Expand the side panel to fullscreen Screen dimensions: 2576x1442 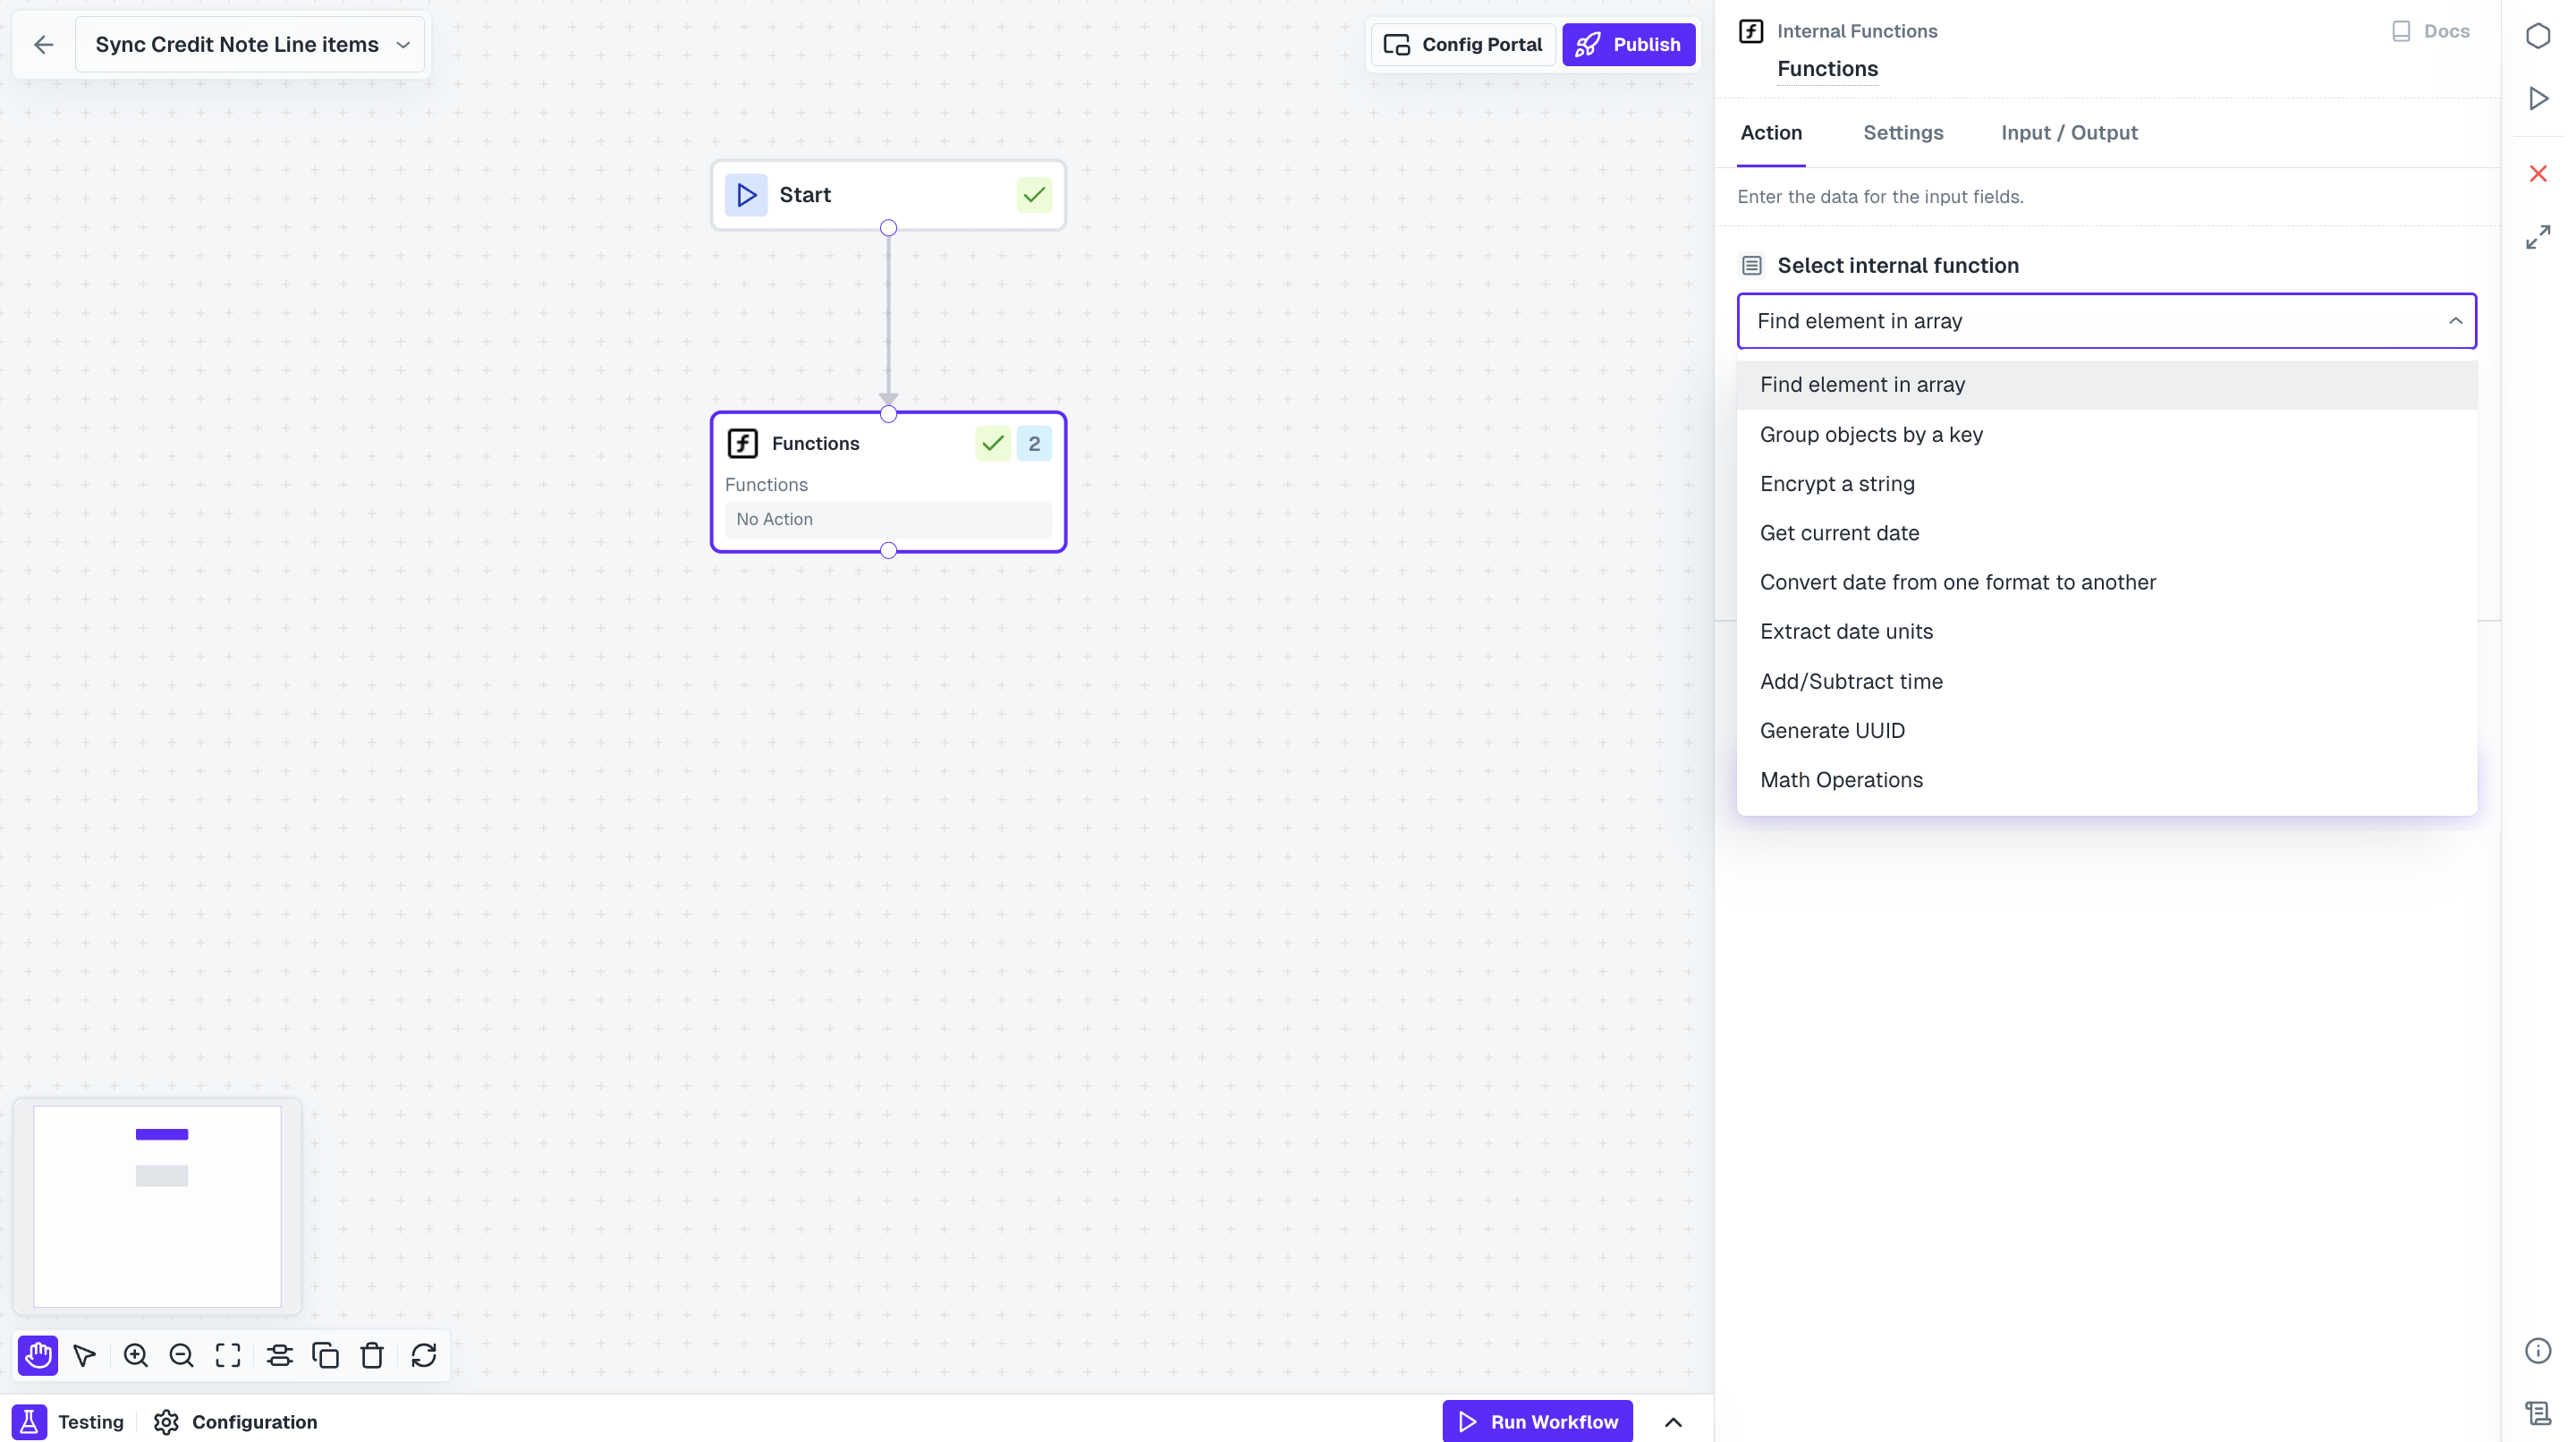[2538, 237]
